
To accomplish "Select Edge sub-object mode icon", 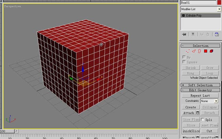I will (x=193, y=51).
